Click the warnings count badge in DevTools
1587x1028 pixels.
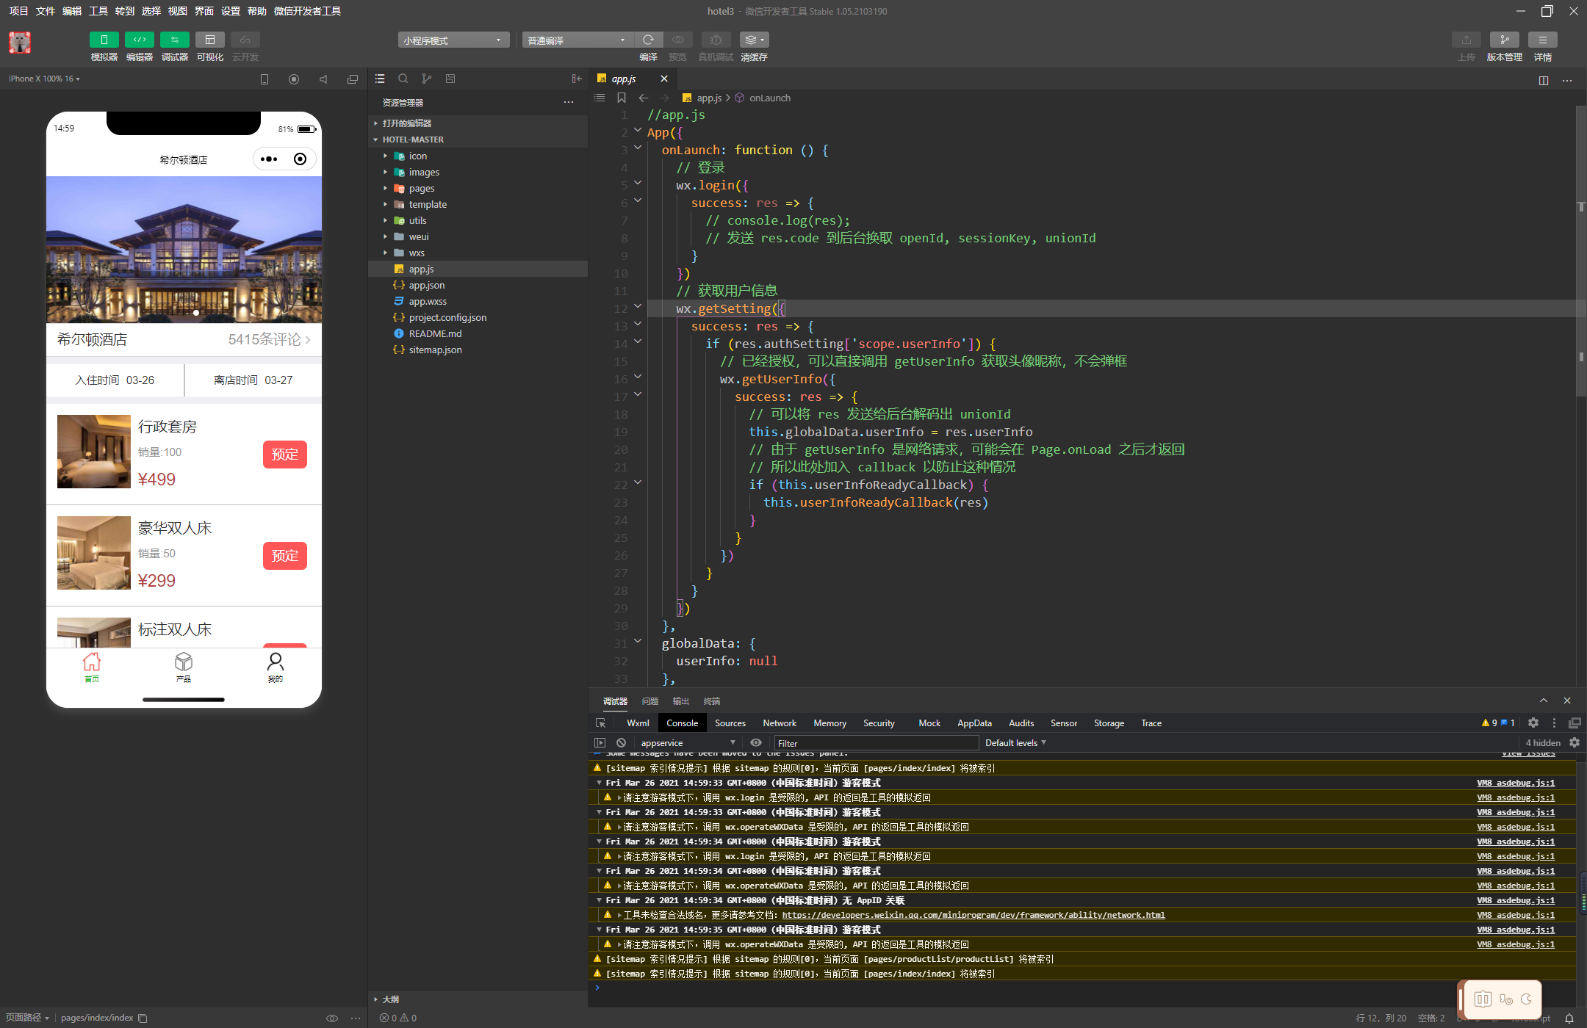pyautogui.click(x=1490, y=723)
